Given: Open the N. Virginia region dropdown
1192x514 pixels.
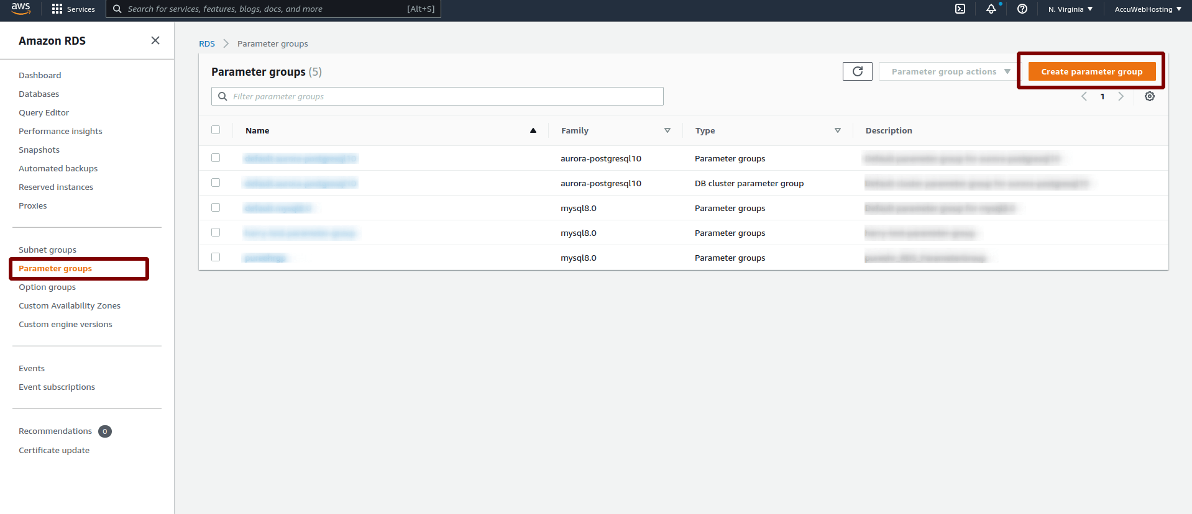Looking at the screenshot, I should pos(1070,9).
